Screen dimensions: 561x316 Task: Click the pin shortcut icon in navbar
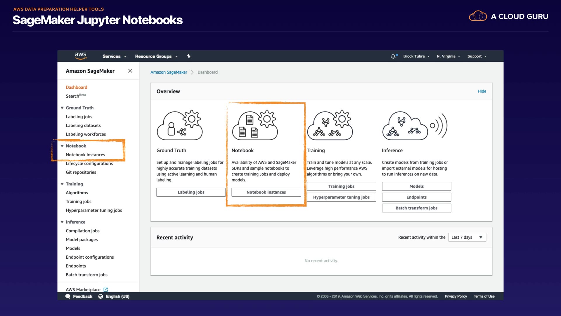(x=189, y=56)
